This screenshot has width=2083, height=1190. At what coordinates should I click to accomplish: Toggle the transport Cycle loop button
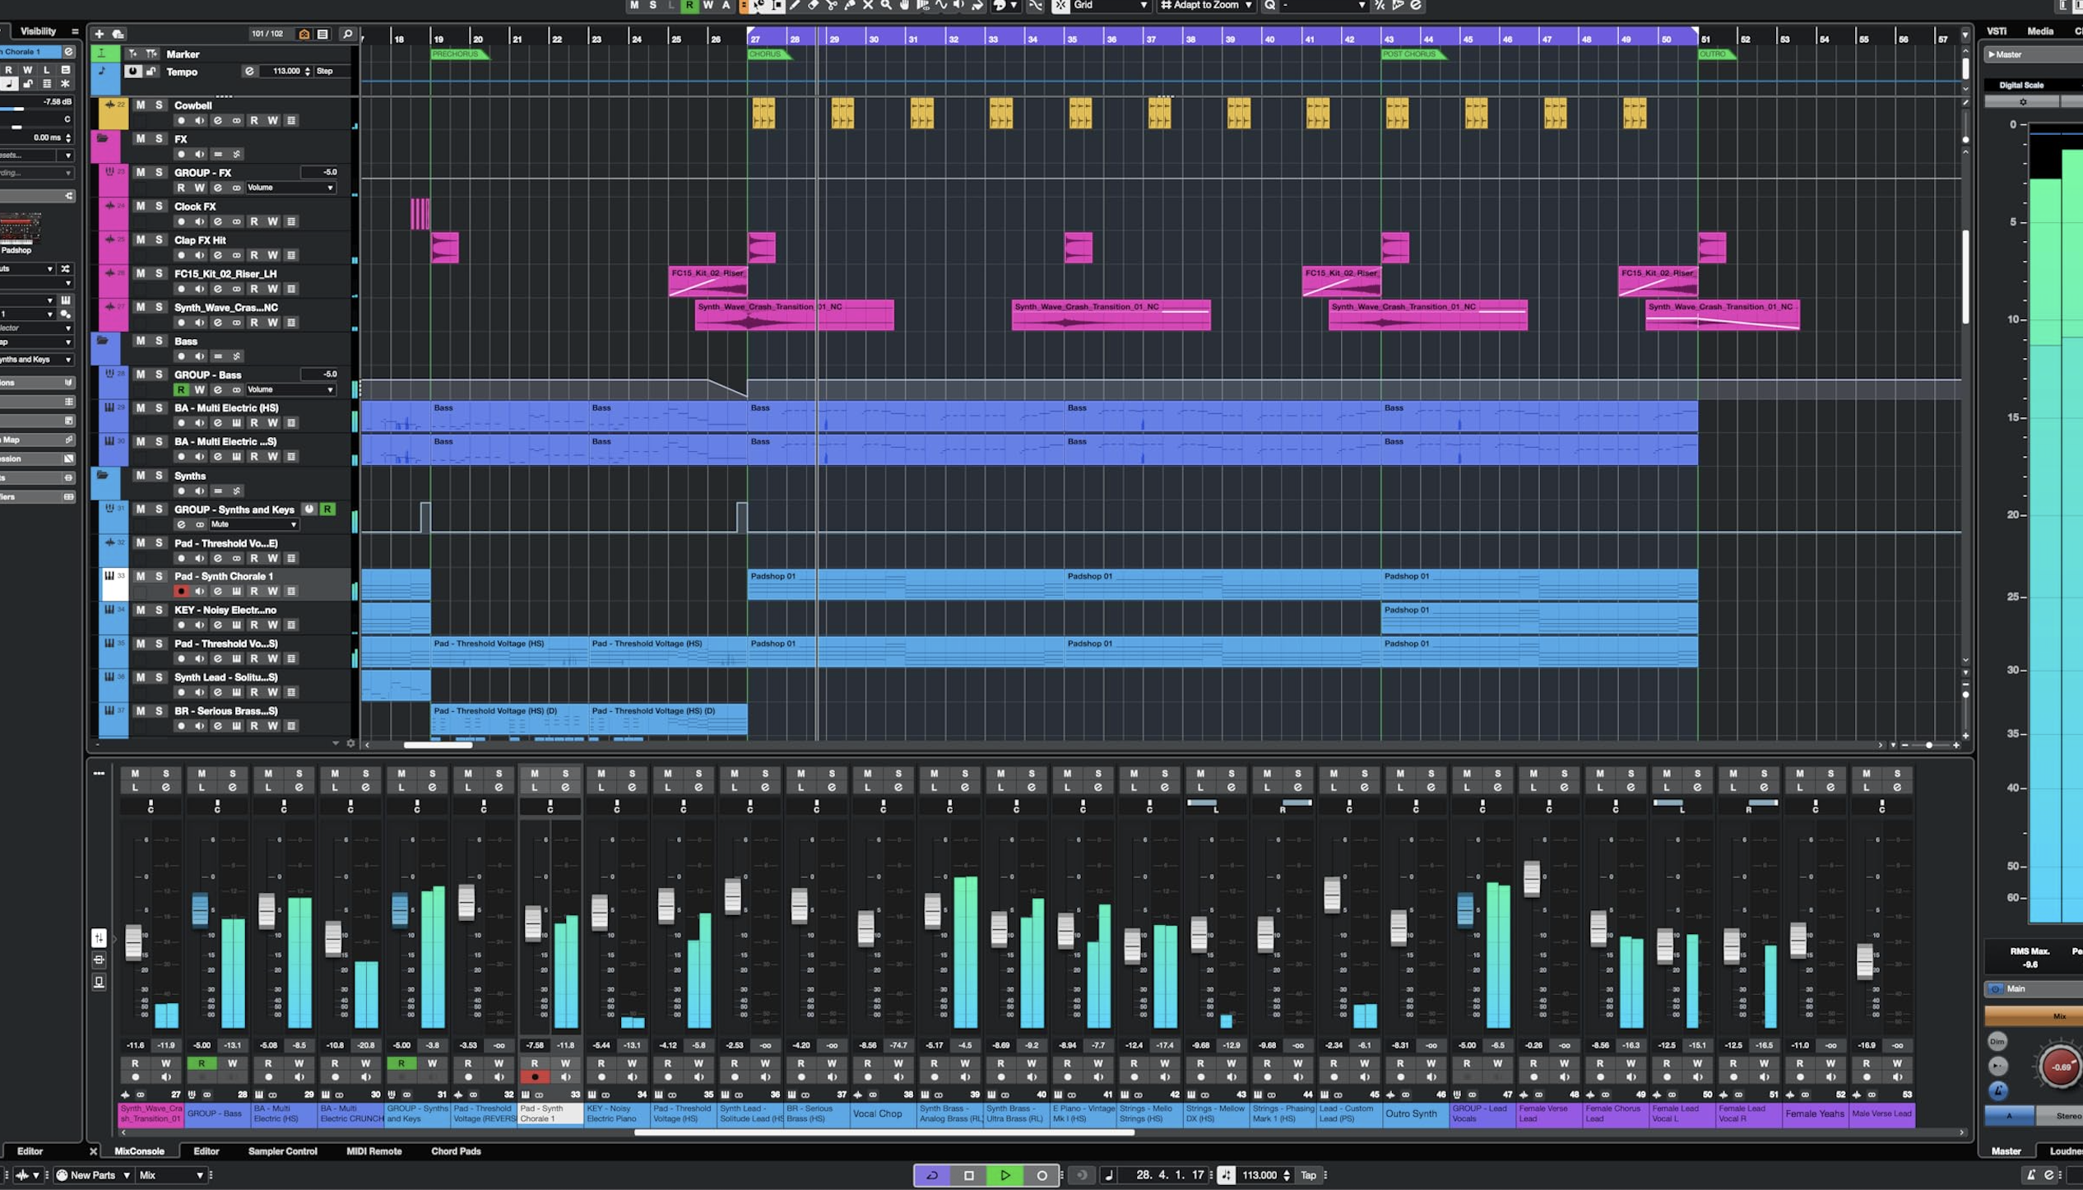932,1175
